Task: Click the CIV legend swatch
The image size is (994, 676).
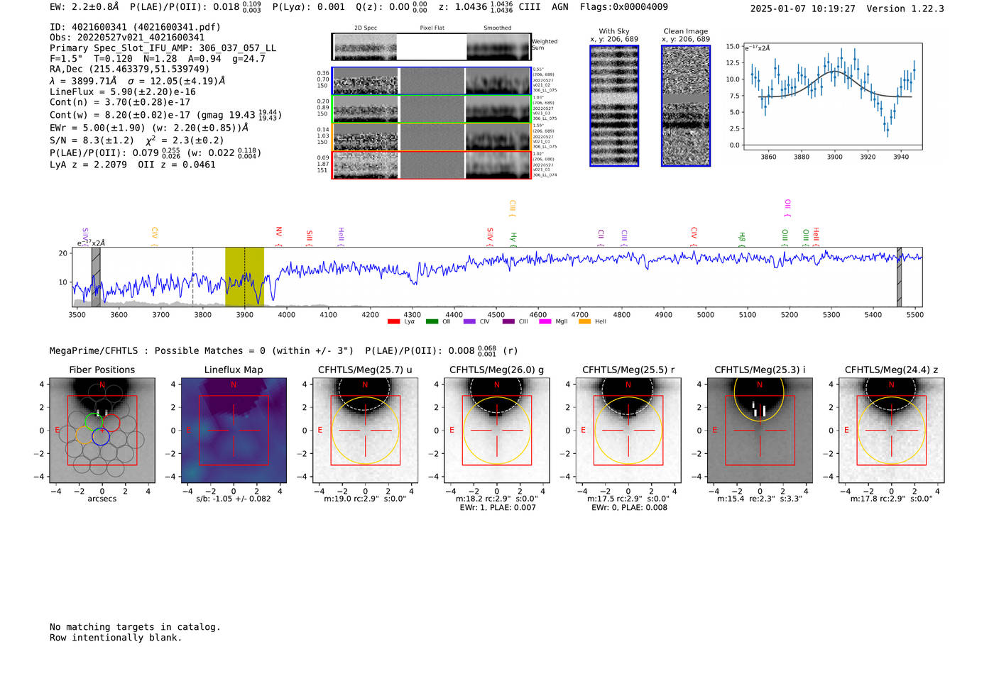Action: point(469,322)
